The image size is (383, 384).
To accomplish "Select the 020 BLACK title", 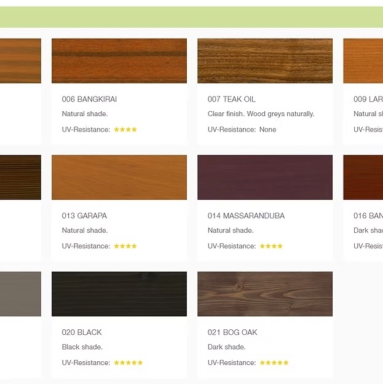I will point(82,332).
